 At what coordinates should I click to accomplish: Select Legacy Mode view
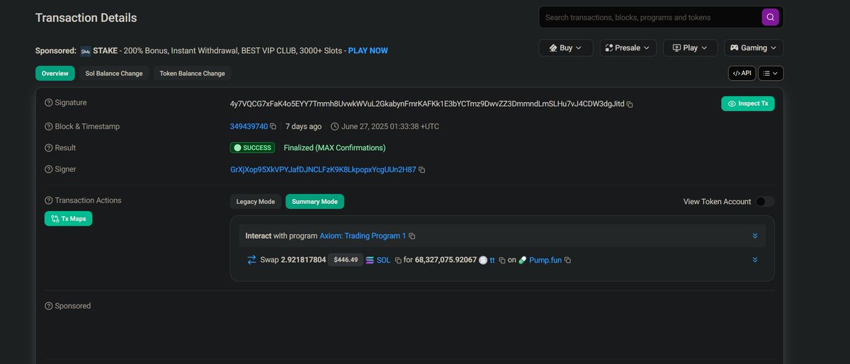click(x=256, y=202)
